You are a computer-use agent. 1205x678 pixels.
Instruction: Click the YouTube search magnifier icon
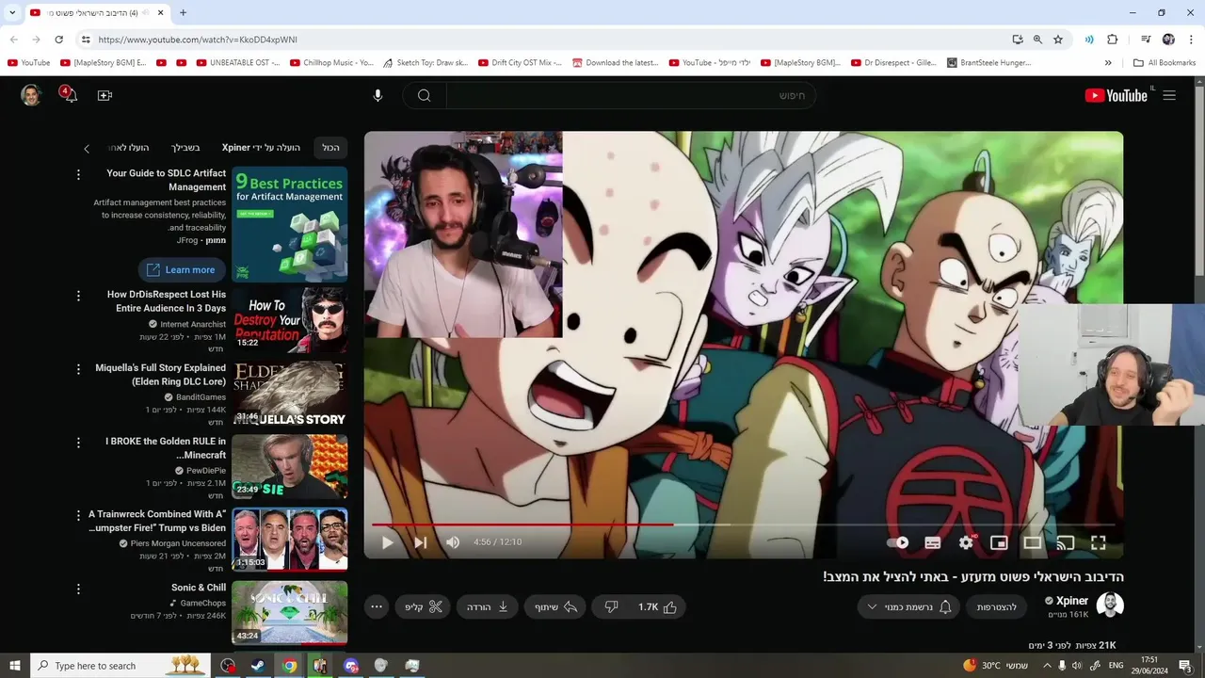(x=425, y=95)
